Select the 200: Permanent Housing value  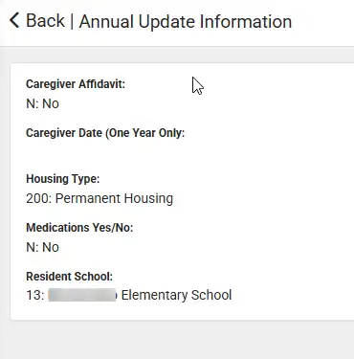[x=100, y=198]
